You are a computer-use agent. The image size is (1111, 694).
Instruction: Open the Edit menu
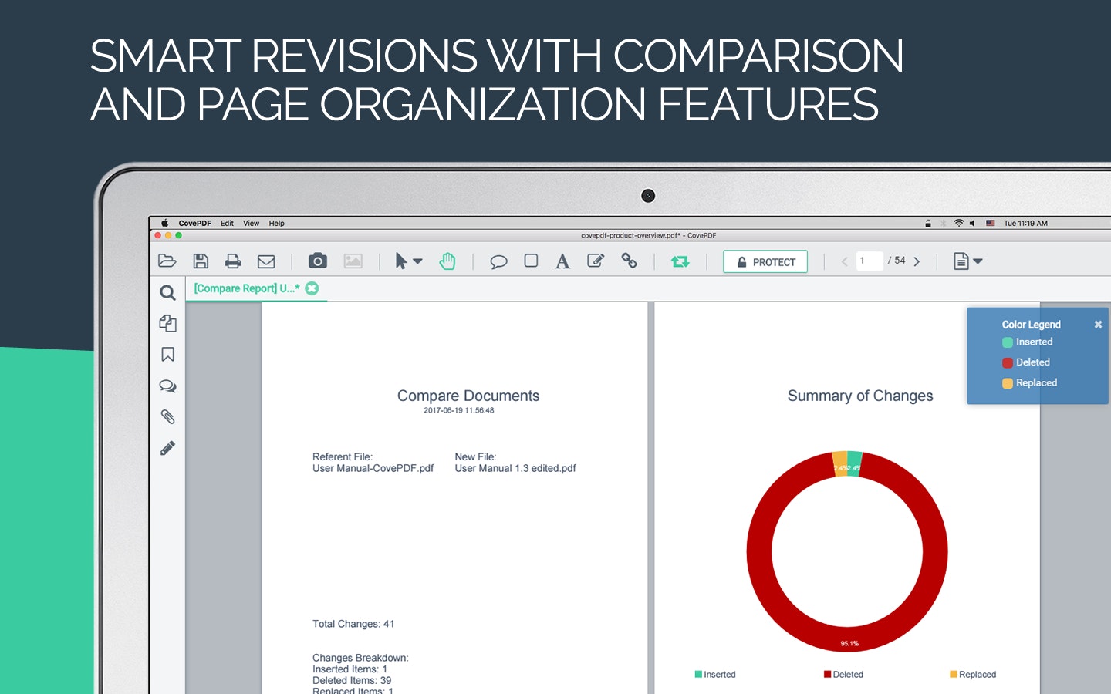[227, 224]
